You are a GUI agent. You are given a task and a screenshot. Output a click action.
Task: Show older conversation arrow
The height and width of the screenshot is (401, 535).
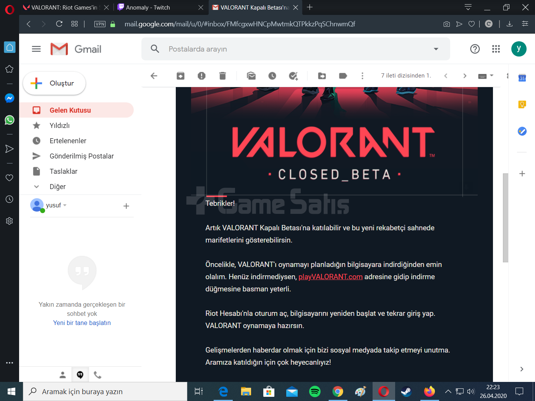point(465,76)
